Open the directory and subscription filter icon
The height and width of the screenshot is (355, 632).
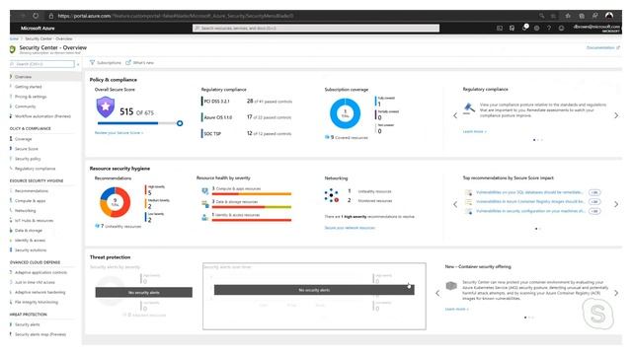[512, 28]
